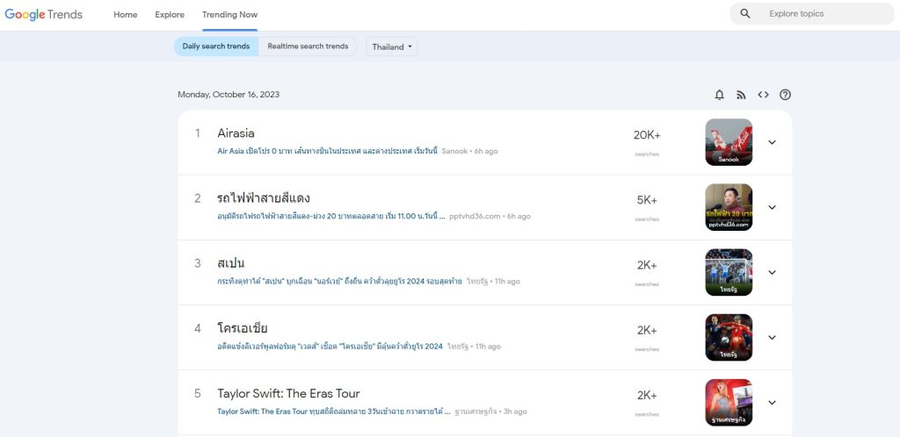Open the Thailand country dropdown
This screenshot has height=437, width=900.
(392, 47)
